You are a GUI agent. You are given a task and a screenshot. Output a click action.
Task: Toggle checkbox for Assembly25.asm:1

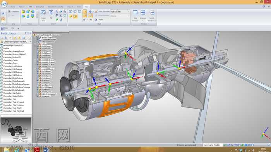pyautogui.click(x=38, y=69)
